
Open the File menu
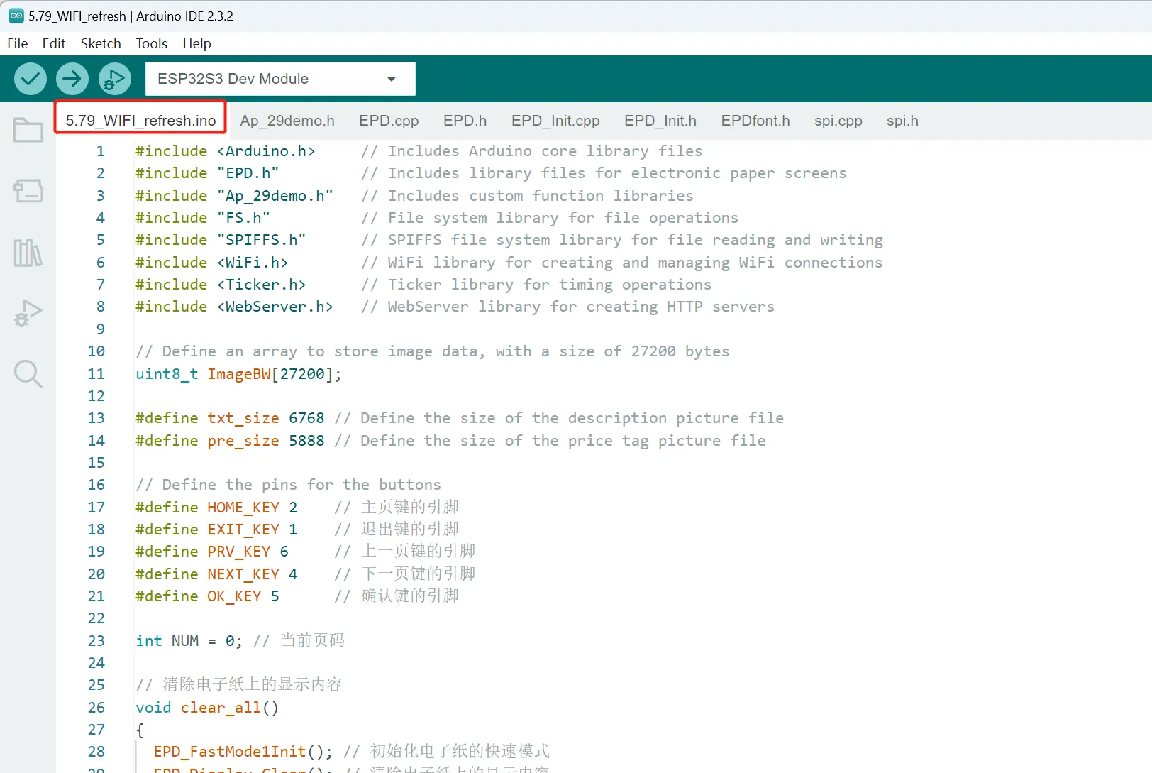point(18,43)
